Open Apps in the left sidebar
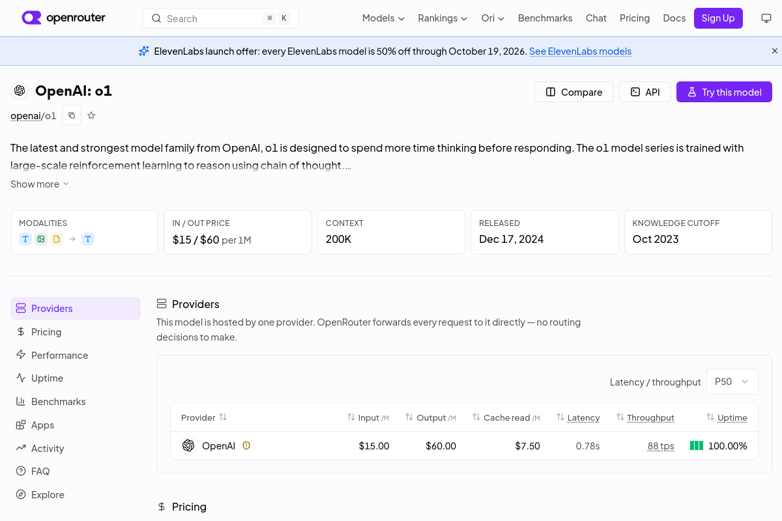782x521 pixels. click(76, 425)
